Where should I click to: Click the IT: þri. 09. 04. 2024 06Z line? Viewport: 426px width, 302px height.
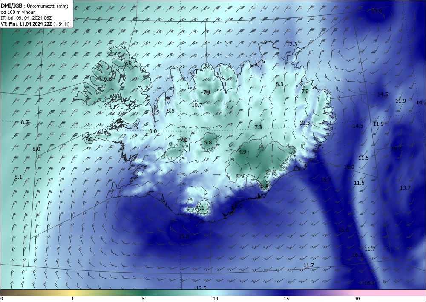26,18
